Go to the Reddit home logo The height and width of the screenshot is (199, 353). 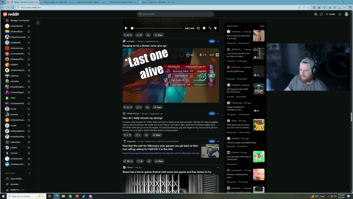tap(11, 14)
